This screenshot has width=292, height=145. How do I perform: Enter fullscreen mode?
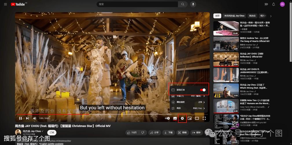coord(204,118)
